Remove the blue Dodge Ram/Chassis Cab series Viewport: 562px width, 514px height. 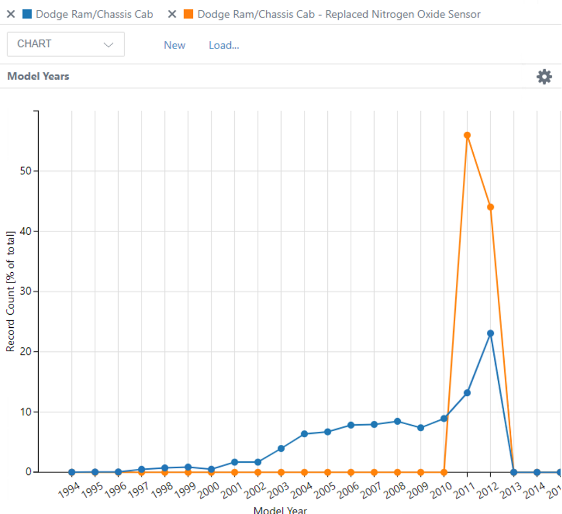[11, 14]
